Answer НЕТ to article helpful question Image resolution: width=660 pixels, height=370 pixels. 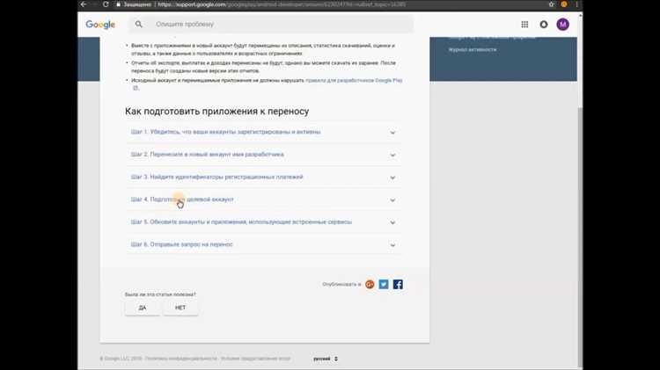click(180, 308)
